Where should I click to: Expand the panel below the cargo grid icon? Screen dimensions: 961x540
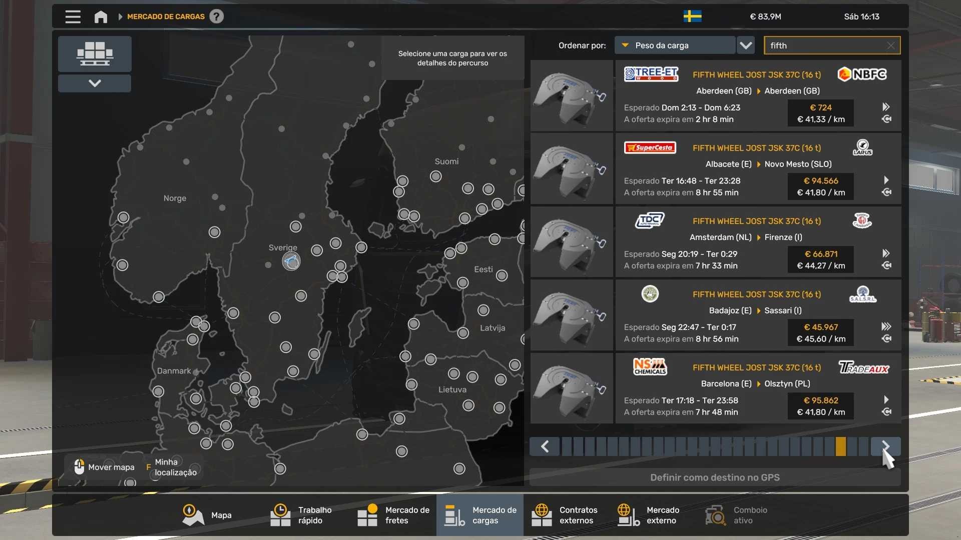[95, 83]
